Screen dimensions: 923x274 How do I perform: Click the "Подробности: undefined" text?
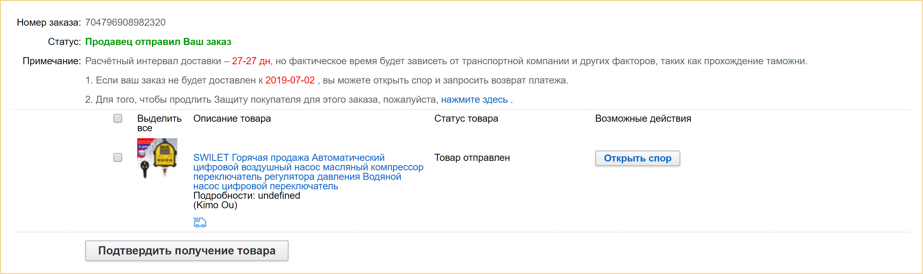(247, 196)
